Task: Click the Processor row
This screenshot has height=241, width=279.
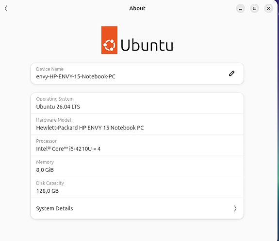Action: click(137, 146)
